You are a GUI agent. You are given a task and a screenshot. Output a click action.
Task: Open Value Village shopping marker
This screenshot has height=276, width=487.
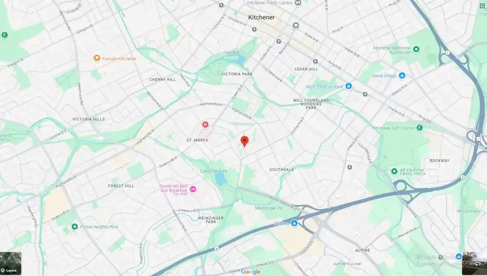point(402,75)
